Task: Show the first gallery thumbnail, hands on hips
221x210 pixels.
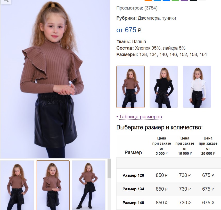Action: pyautogui.click(x=17, y=185)
